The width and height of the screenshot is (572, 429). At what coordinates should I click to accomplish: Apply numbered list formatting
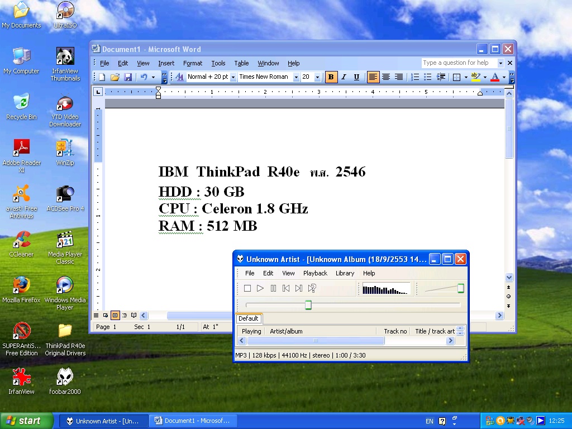[415, 77]
